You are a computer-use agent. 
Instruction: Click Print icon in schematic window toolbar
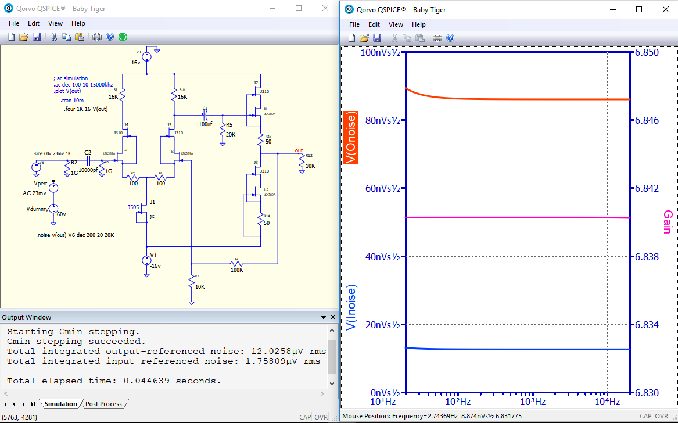[x=97, y=37]
